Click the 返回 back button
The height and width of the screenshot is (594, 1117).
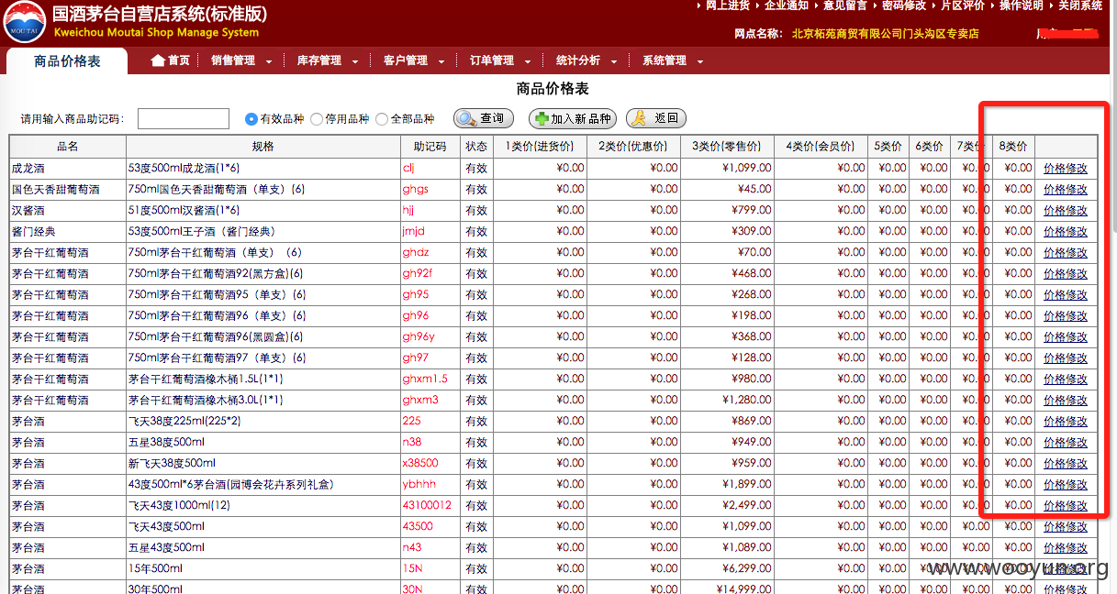click(656, 118)
